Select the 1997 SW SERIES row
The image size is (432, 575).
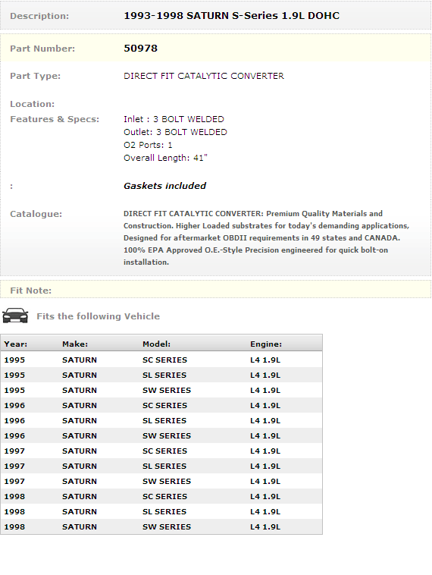(161, 481)
